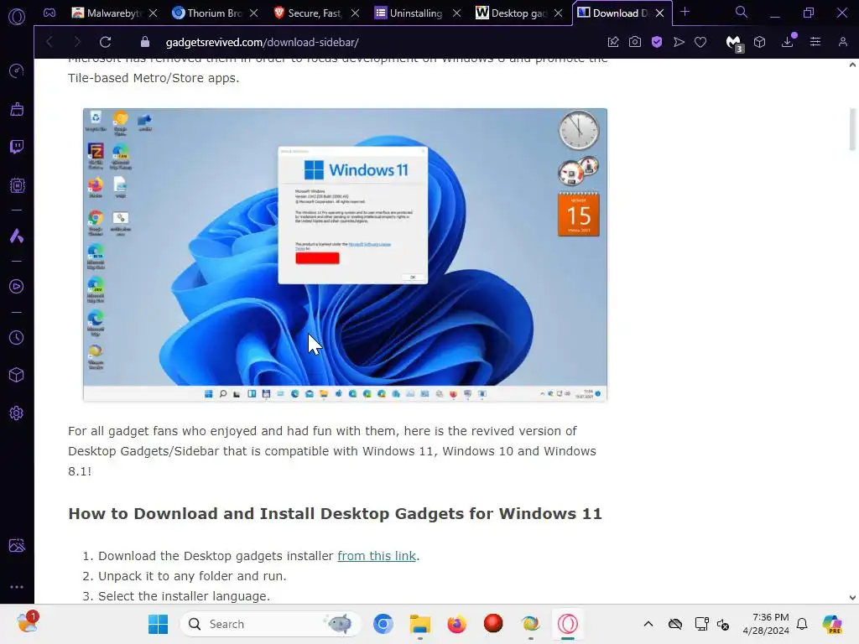Click "Unpack it to any folder and run."
The height and width of the screenshot is (644, 859).
click(192, 576)
